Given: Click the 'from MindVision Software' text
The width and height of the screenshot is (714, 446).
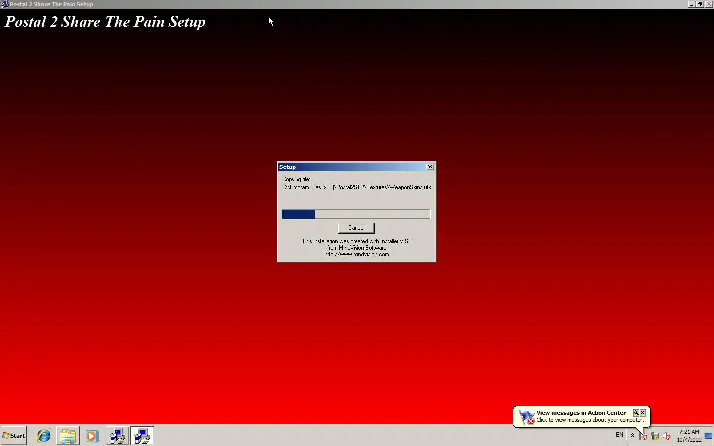Looking at the screenshot, I should (x=357, y=248).
